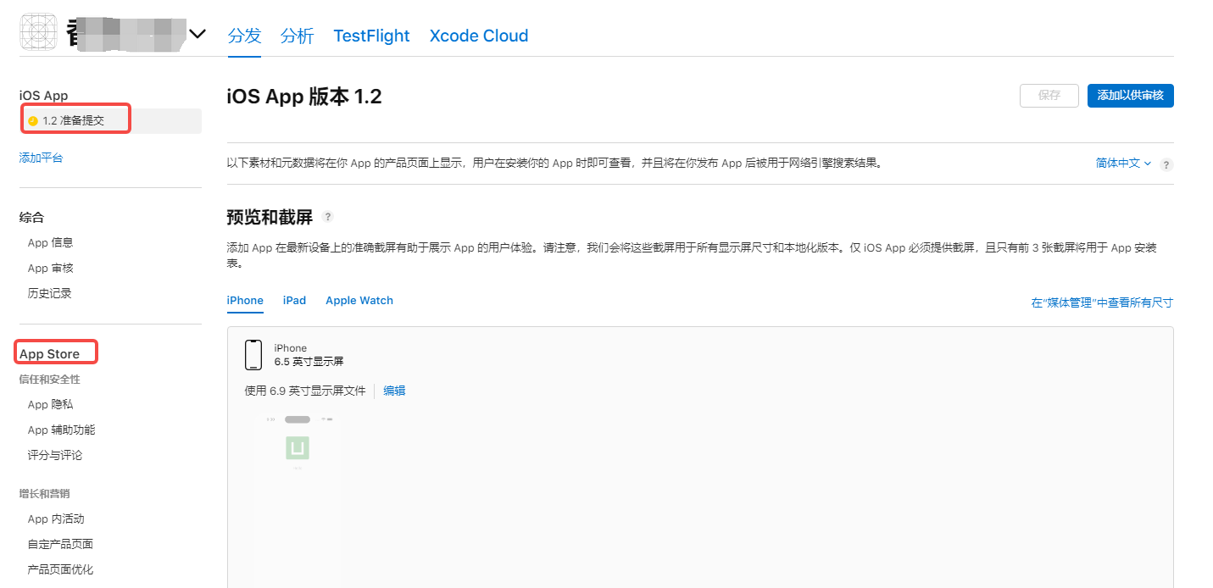Select the Apple Watch screenshots tab

point(359,301)
